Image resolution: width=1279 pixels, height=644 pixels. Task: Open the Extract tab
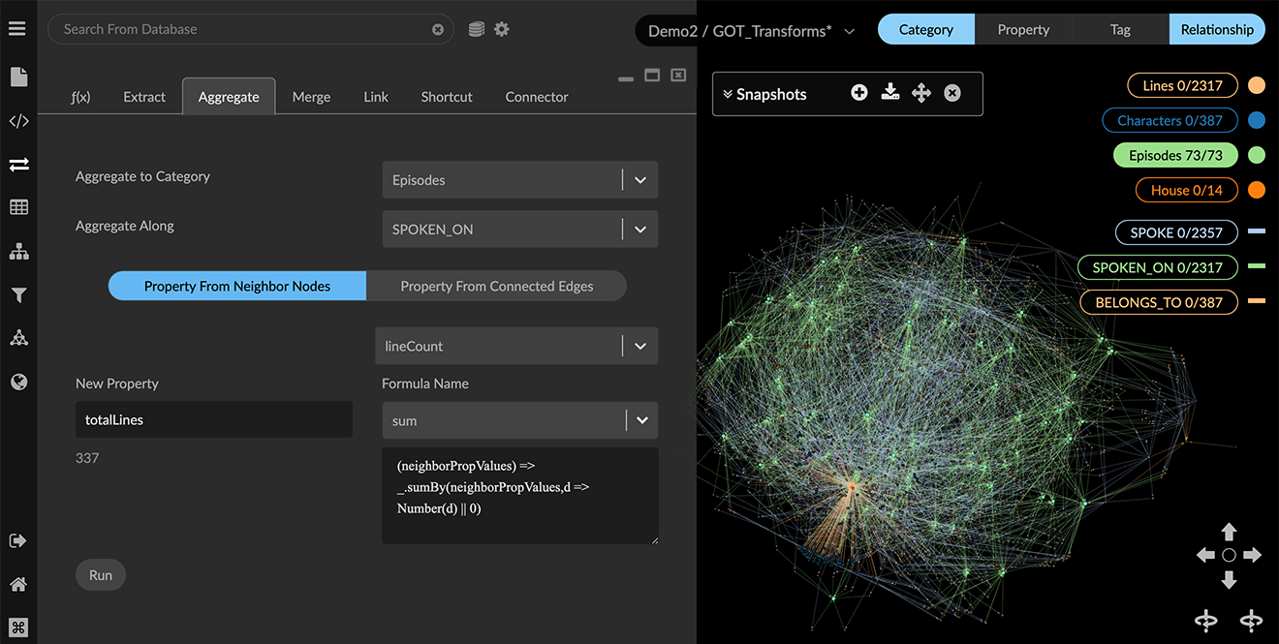click(144, 97)
